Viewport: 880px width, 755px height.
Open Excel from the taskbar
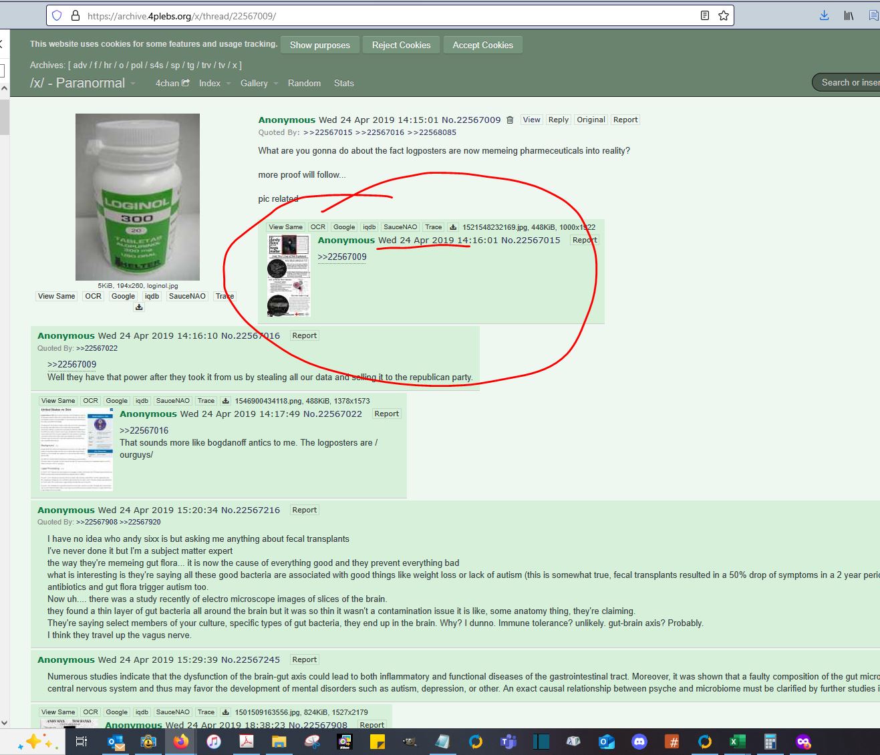click(737, 742)
